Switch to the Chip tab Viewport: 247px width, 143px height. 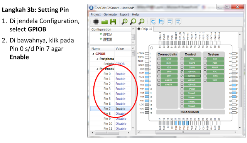click(x=144, y=29)
